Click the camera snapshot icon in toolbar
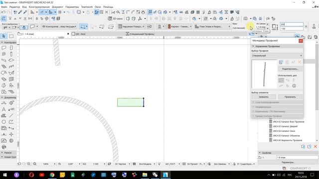This screenshot has height=179, width=319. point(246,18)
